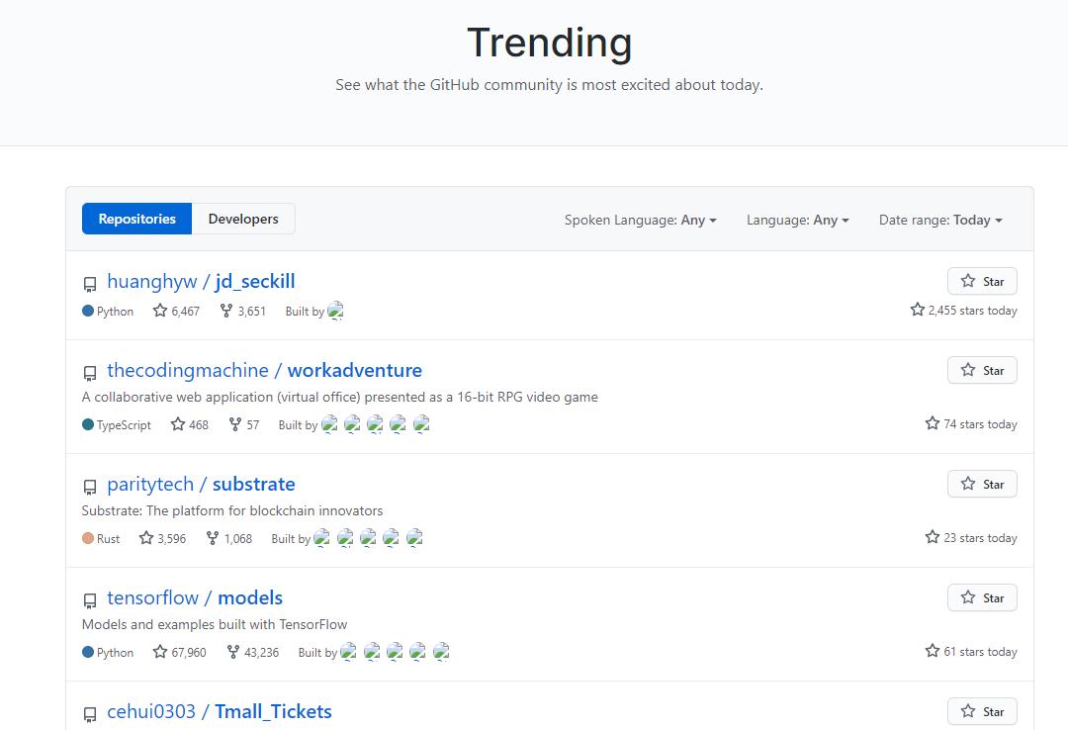Star the jd_seckill repository

[982, 282]
